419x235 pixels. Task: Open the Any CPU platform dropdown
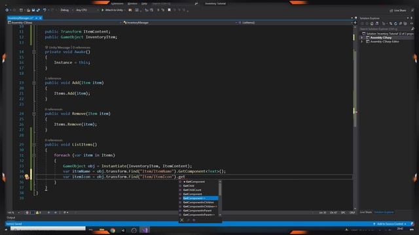[x=87, y=10]
